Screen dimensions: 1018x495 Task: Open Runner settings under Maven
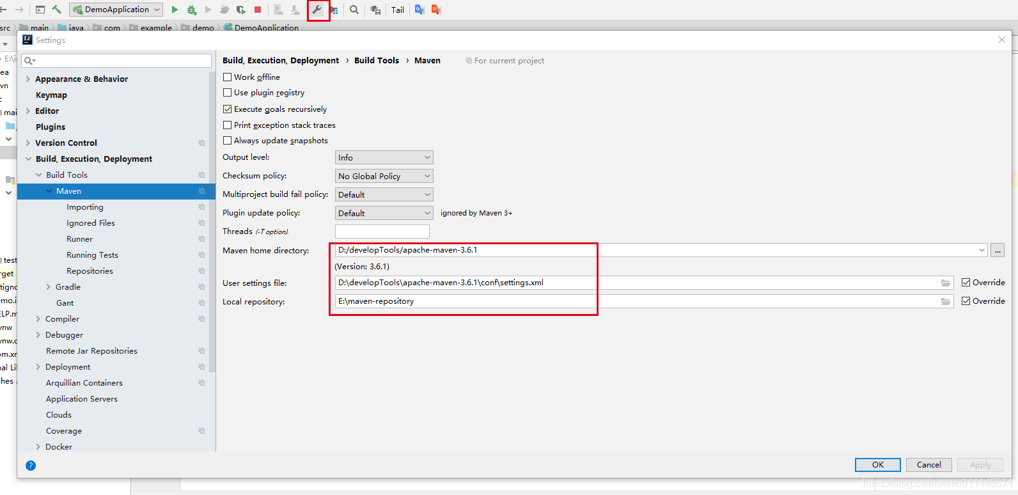pyautogui.click(x=79, y=239)
